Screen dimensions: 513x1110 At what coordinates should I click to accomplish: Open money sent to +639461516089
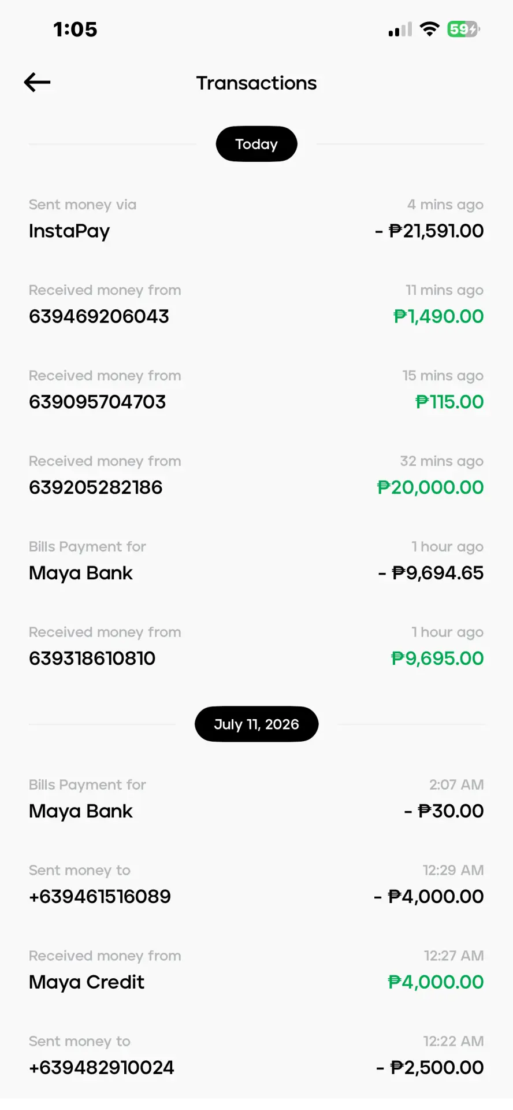(x=256, y=885)
